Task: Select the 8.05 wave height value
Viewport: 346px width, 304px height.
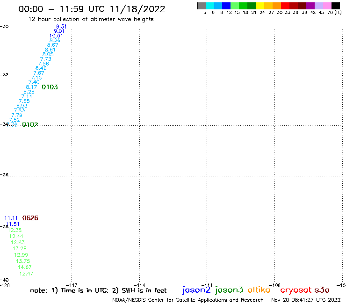Action: [48, 54]
